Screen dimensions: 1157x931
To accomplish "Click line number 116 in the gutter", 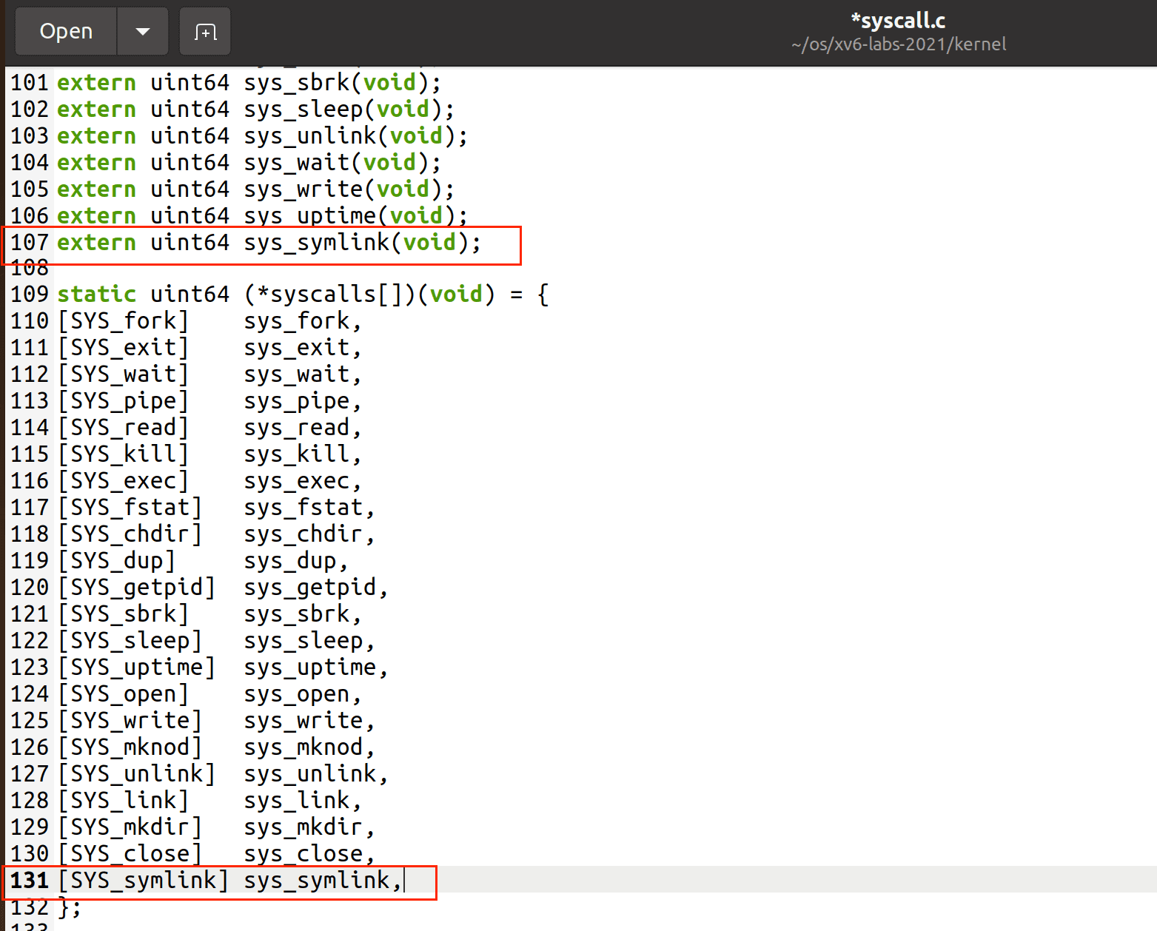I will 30,481.
